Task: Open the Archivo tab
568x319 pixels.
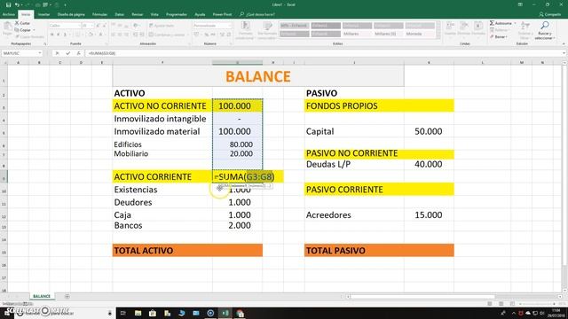Action: [x=8, y=14]
